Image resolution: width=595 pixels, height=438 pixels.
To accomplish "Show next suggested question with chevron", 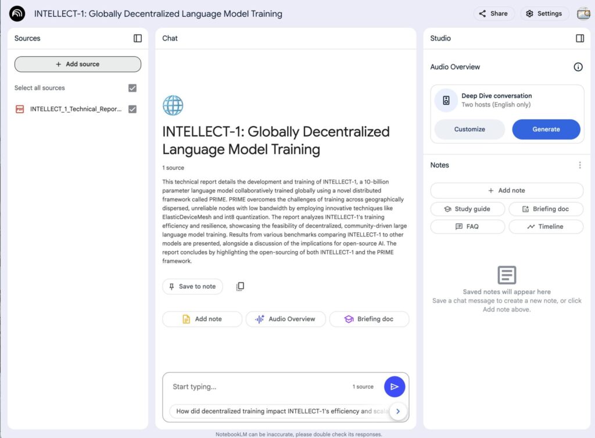I will (397, 411).
